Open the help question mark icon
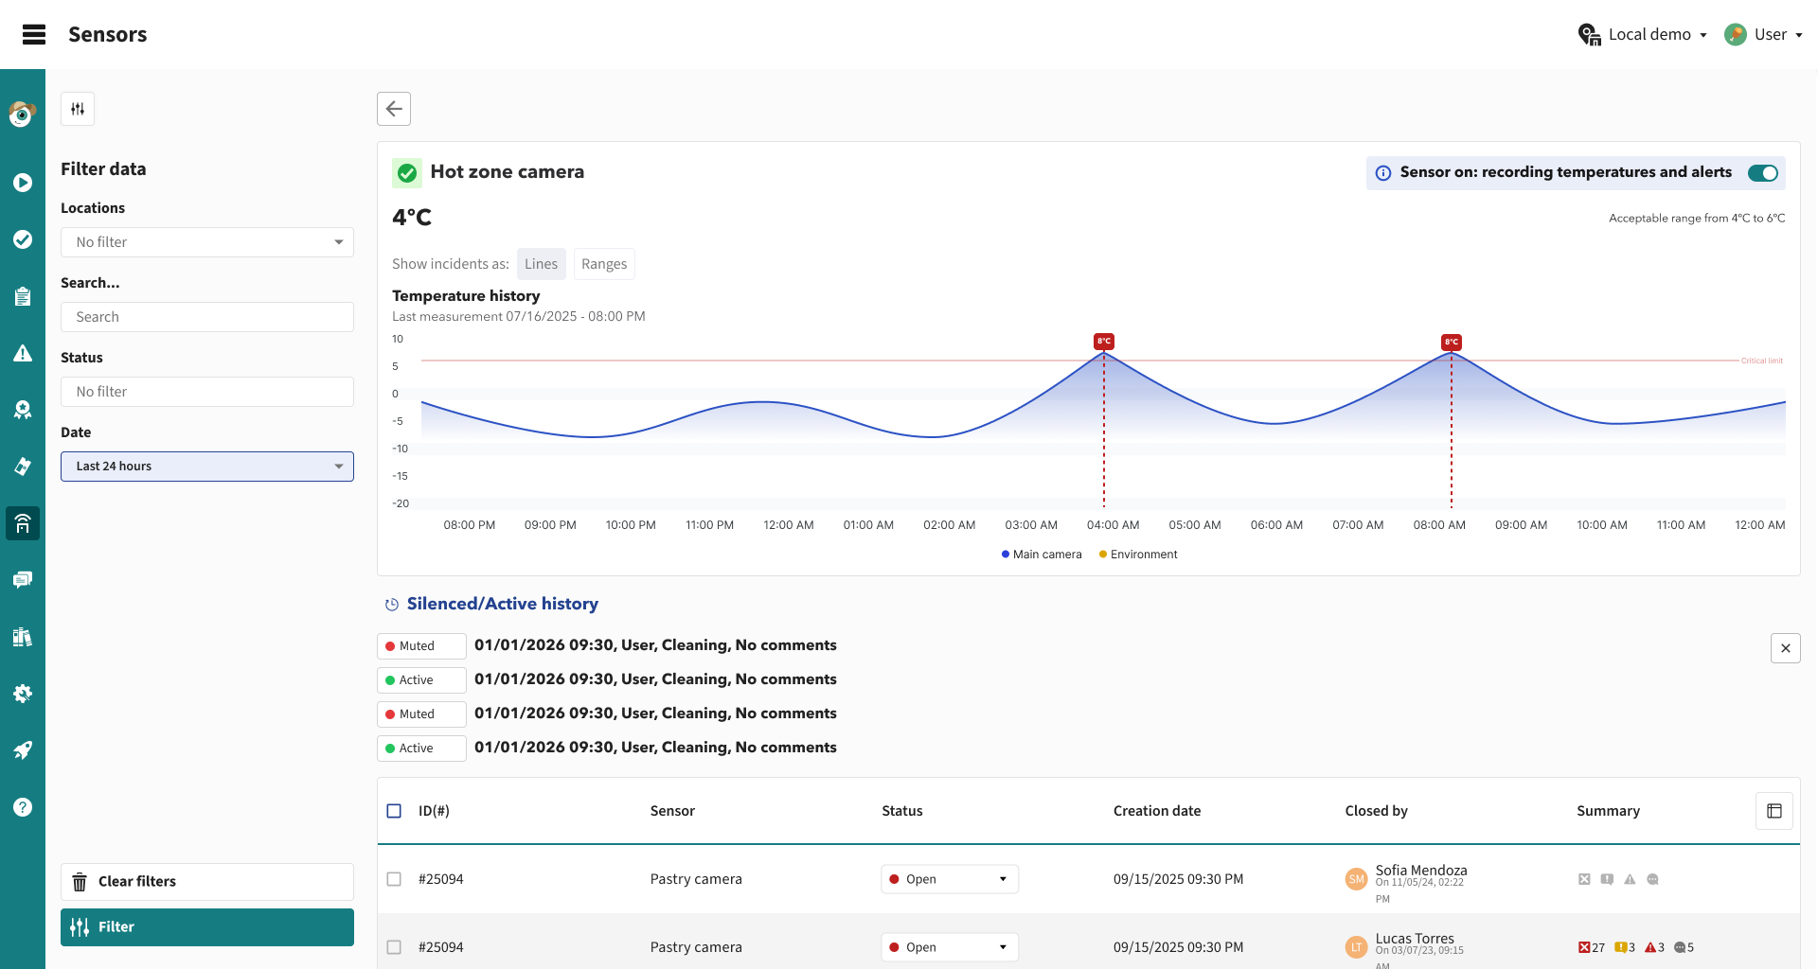The image size is (1818, 969). tap(23, 807)
